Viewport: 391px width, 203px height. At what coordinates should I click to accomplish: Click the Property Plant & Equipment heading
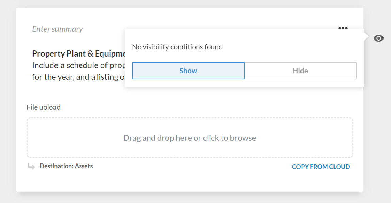[78, 53]
